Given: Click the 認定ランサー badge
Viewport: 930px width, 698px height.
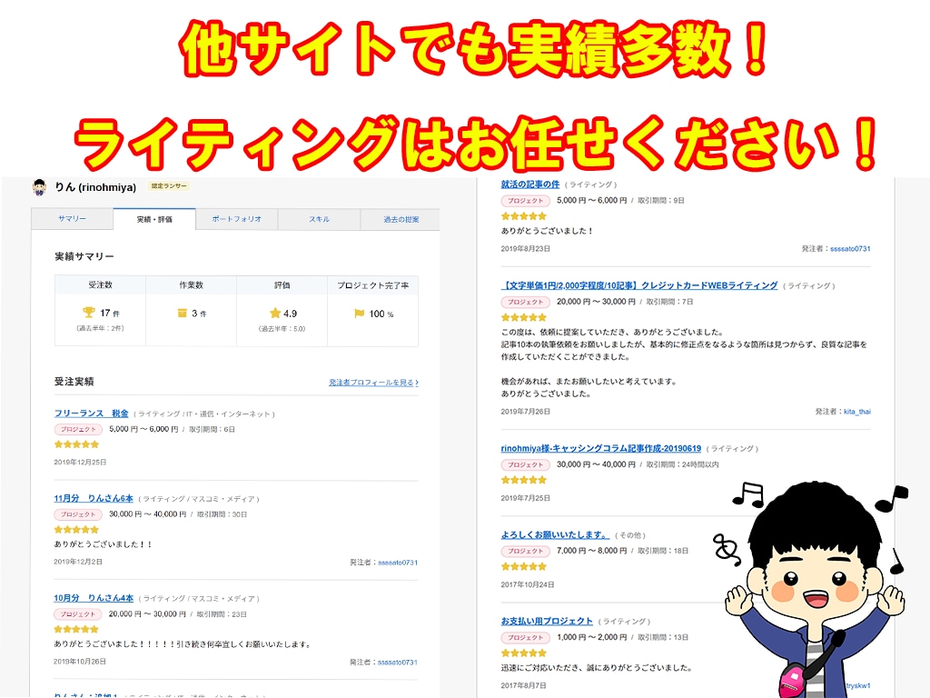Looking at the screenshot, I should click(x=169, y=185).
